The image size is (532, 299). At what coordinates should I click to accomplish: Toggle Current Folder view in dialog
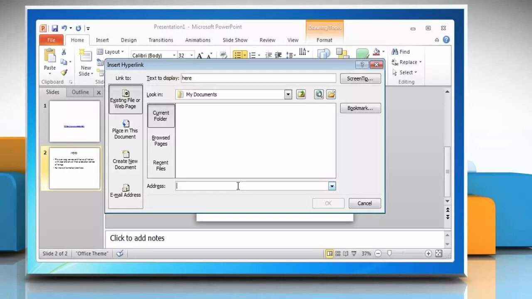[x=161, y=115]
